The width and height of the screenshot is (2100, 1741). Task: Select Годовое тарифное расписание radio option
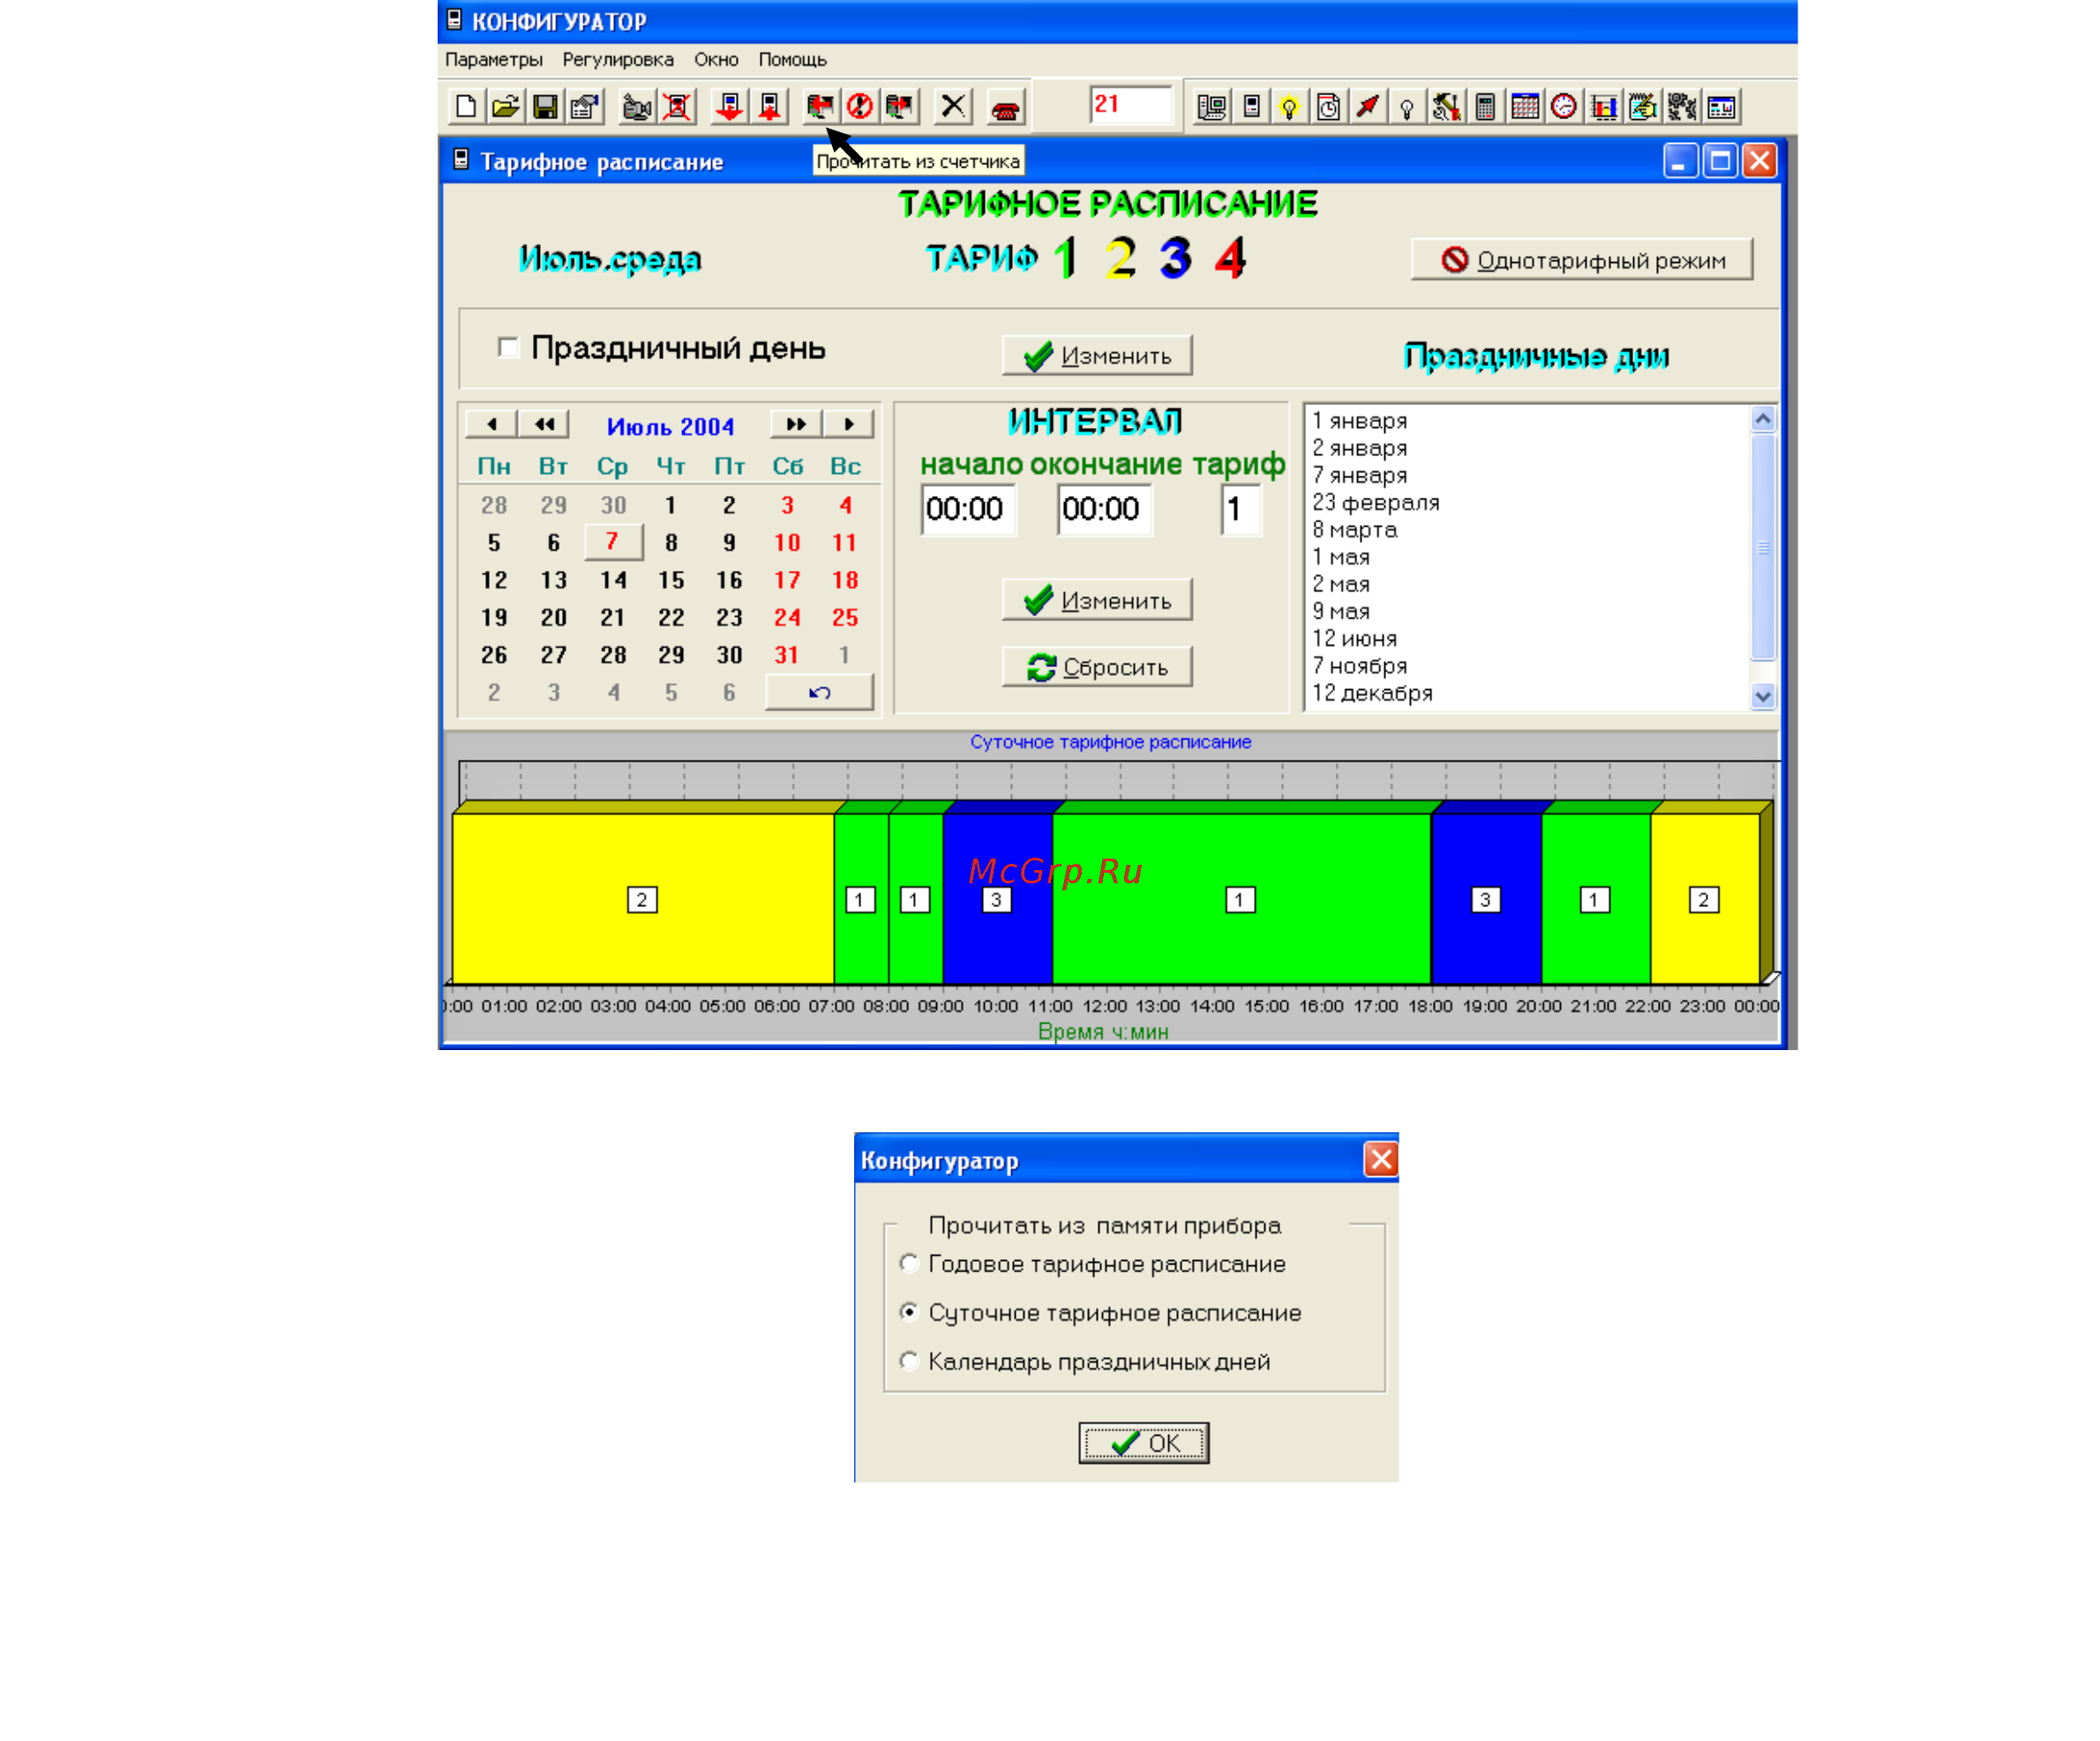click(908, 1263)
